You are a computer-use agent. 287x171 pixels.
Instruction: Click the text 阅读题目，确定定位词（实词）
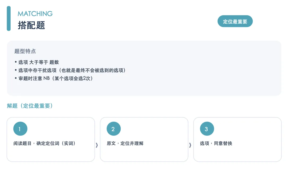[x=44, y=143]
